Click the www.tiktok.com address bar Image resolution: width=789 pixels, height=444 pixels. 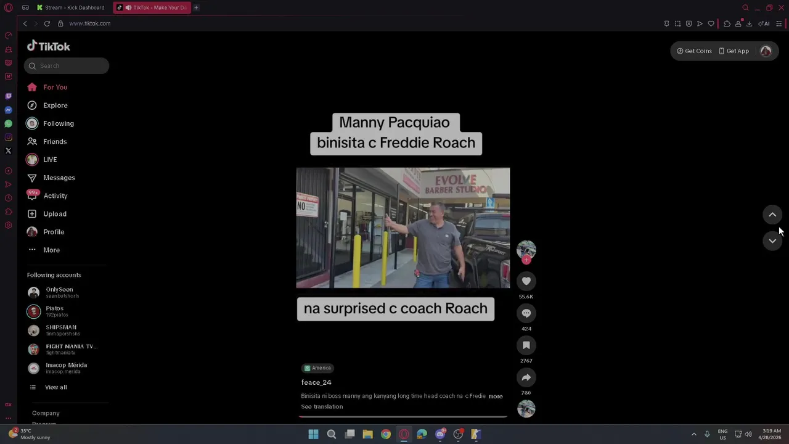(90, 23)
